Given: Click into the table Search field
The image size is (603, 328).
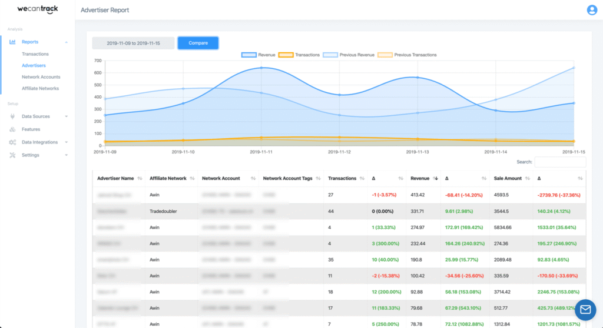Looking at the screenshot, I should (559, 162).
